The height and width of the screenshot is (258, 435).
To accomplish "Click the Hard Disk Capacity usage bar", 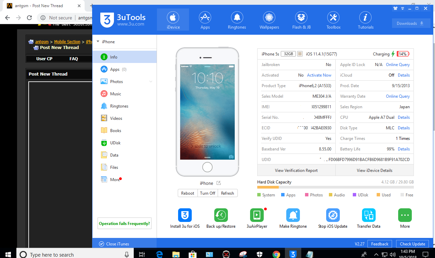I will 335,187.
